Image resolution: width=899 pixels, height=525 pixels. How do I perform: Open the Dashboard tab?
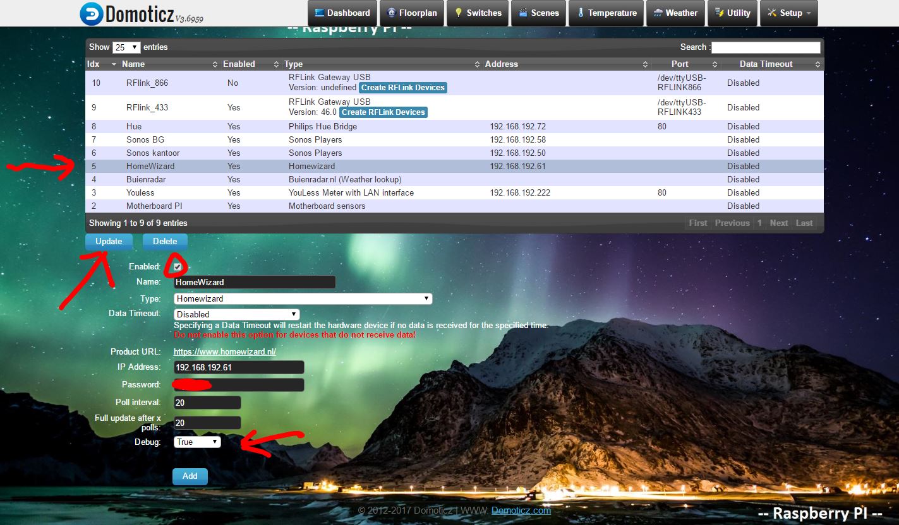click(342, 13)
